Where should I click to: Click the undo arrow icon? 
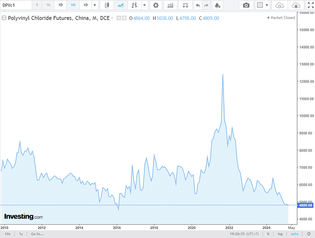(x=198, y=5)
